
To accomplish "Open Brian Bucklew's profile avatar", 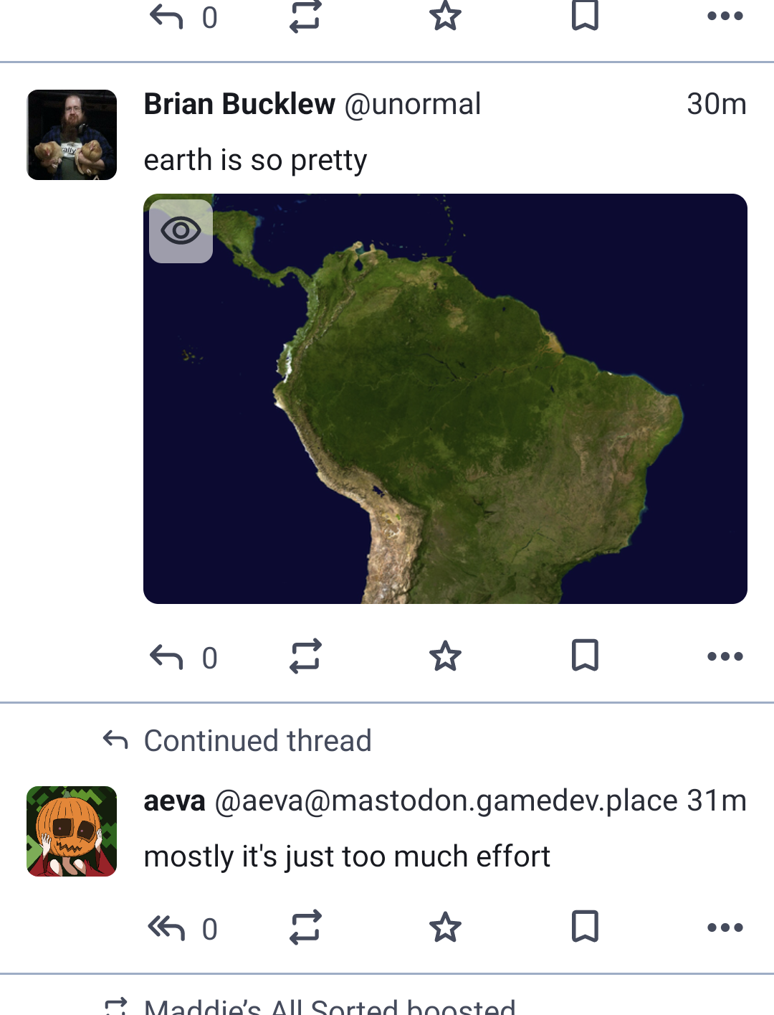I will click(x=72, y=135).
